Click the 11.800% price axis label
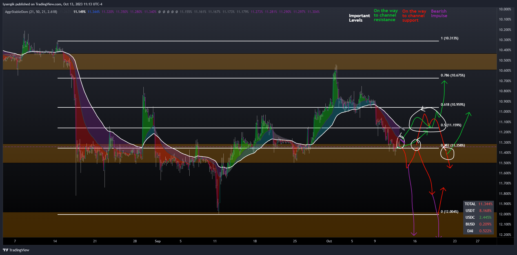The image size is (517, 255). 505,194
